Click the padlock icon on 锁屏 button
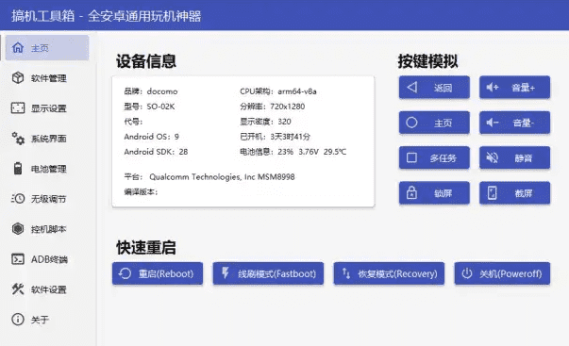 coord(411,192)
